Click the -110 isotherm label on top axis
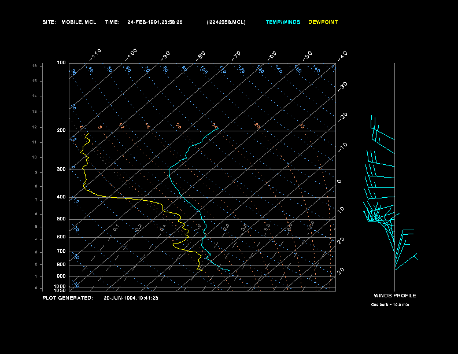458x354 pixels. click(x=95, y=55)
